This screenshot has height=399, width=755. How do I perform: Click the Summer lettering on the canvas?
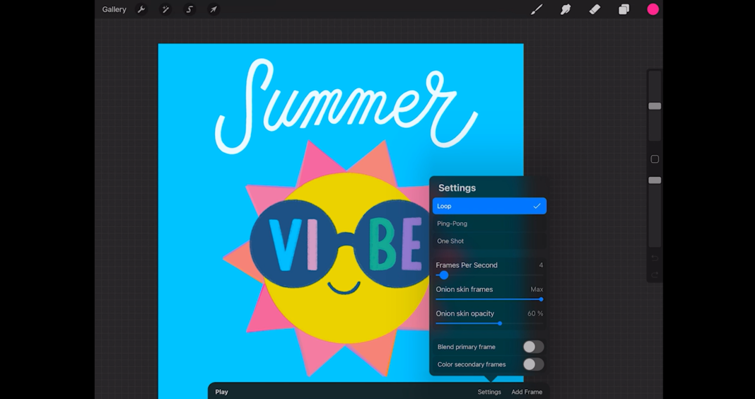pyautogui.click(x=346, y=106)
